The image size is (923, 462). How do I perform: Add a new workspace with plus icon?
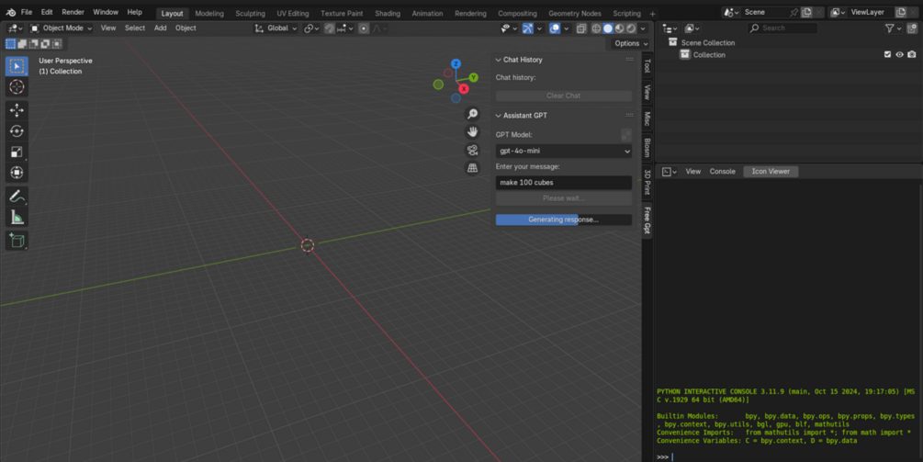652,14
